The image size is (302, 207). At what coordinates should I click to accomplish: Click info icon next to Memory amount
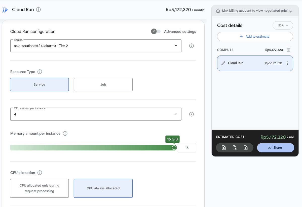coord(65,134)
